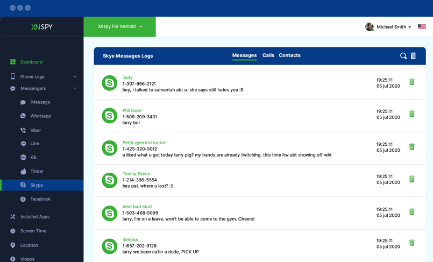Open the US flag language selector
This screenshot has width=433, height=262.
click(422, 27)
